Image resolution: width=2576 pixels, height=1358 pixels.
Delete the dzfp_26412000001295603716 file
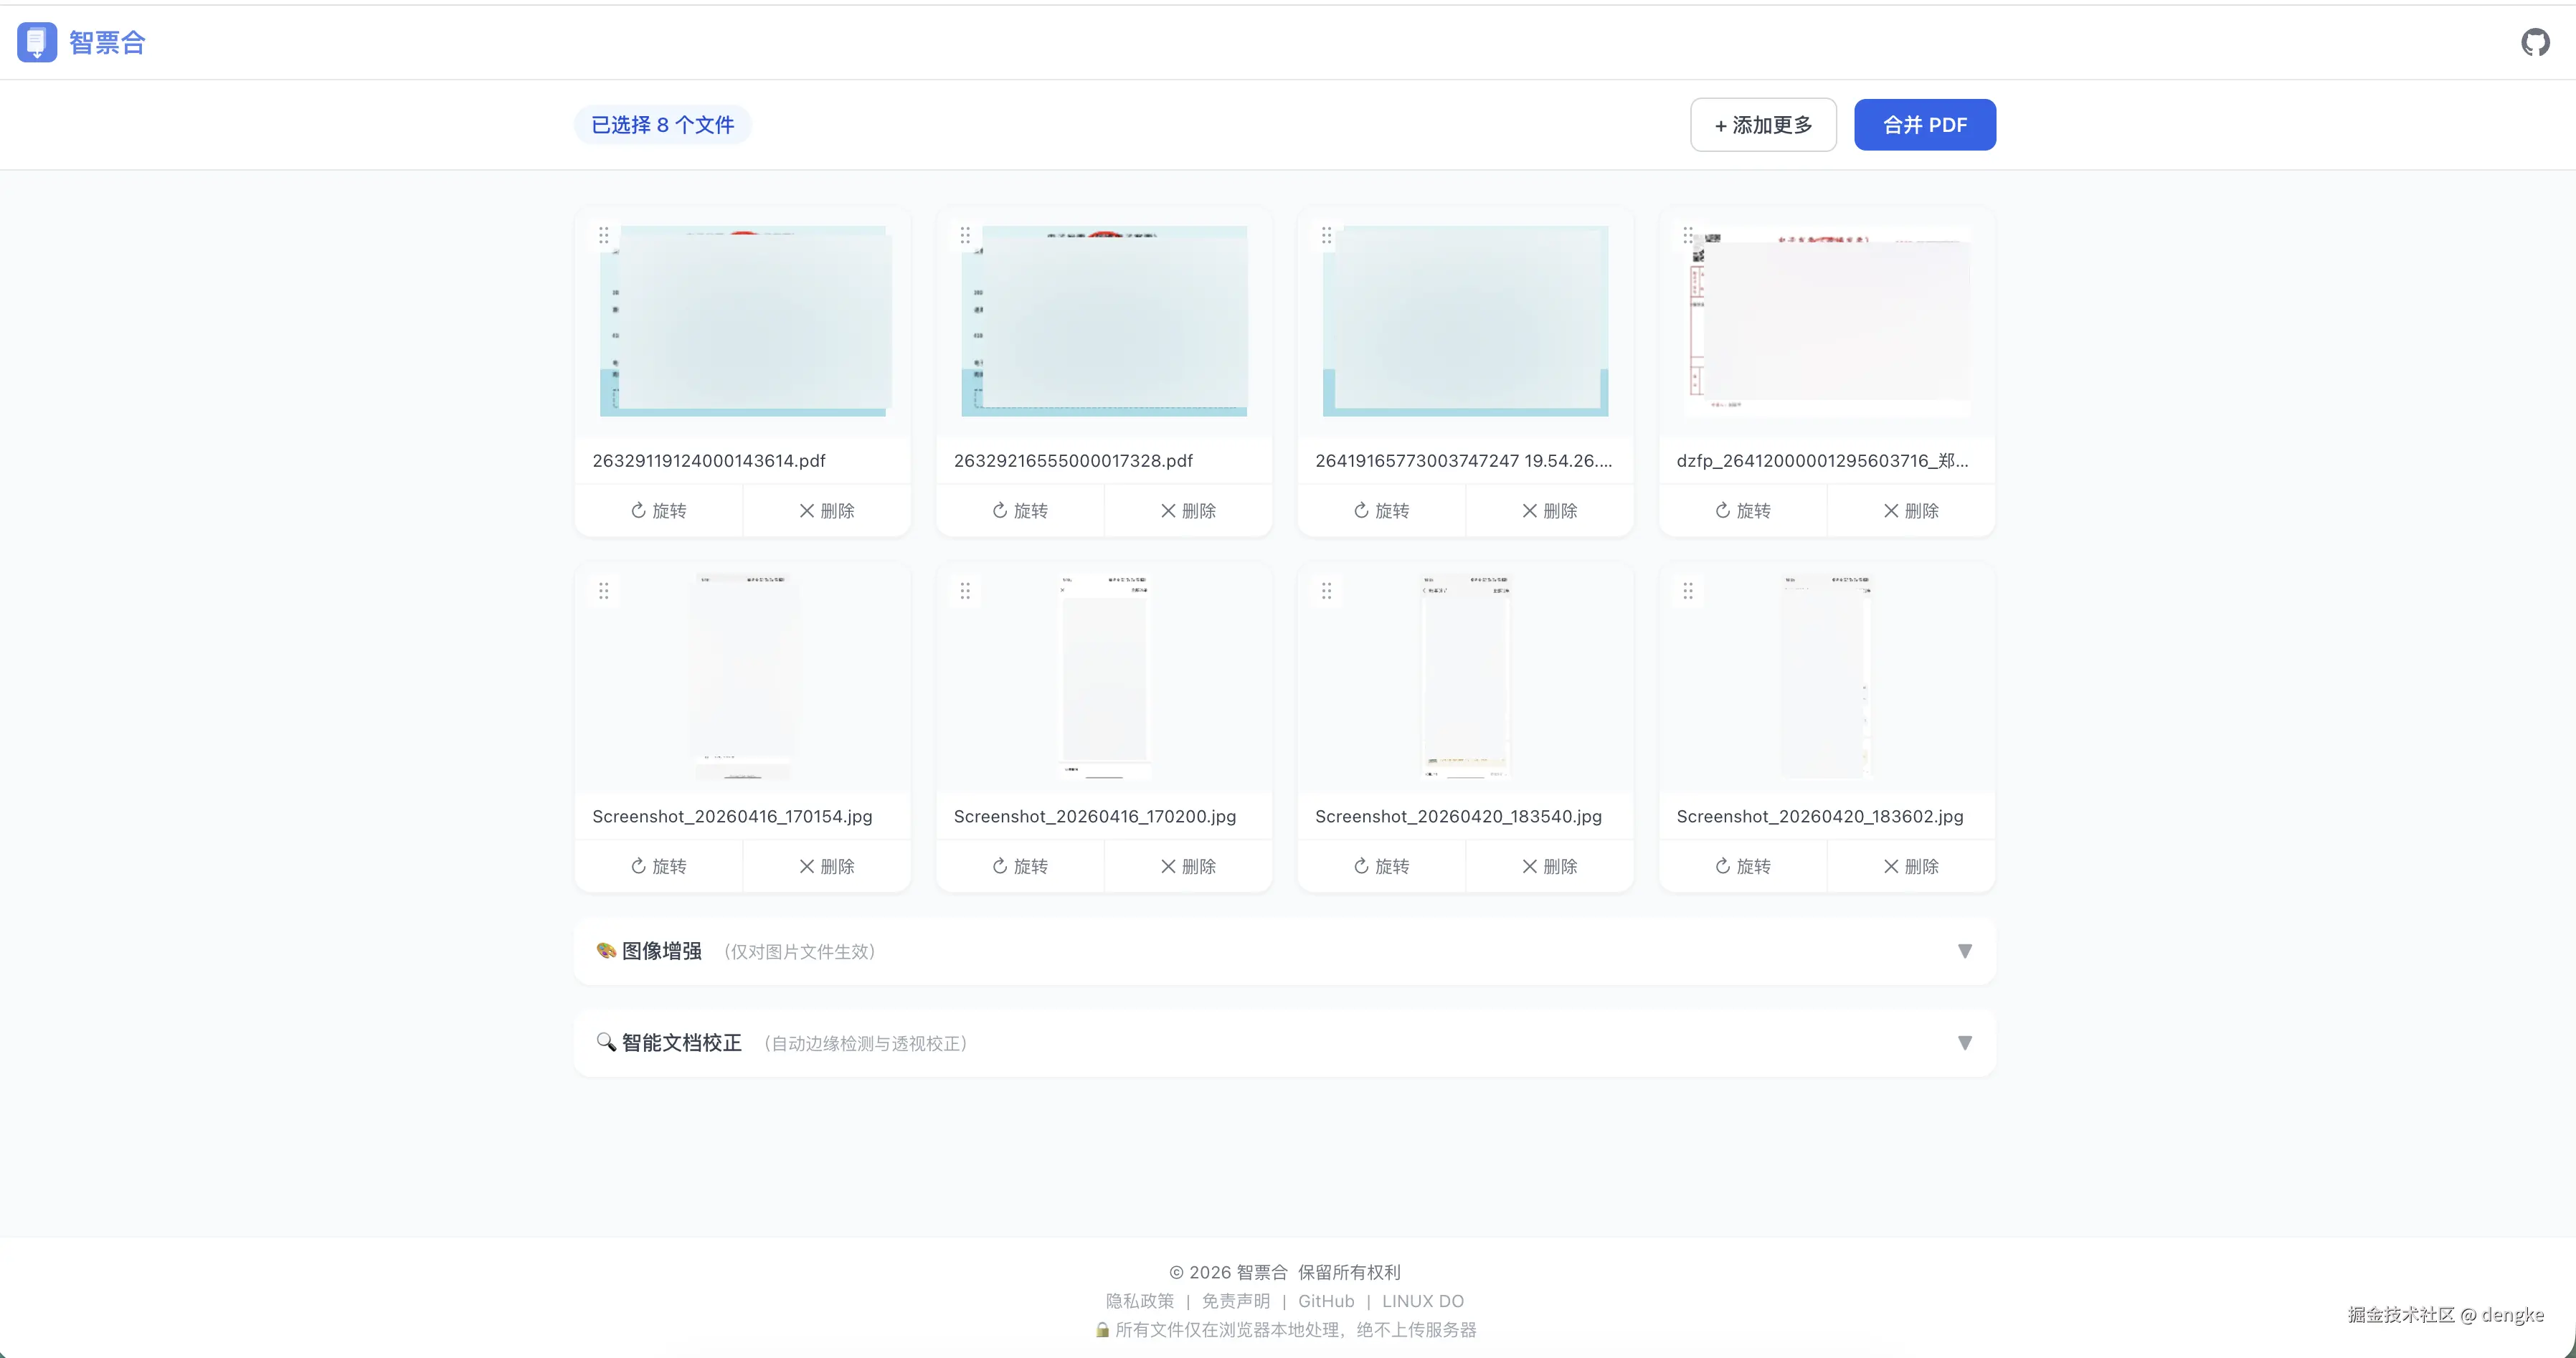(1910, 511)
